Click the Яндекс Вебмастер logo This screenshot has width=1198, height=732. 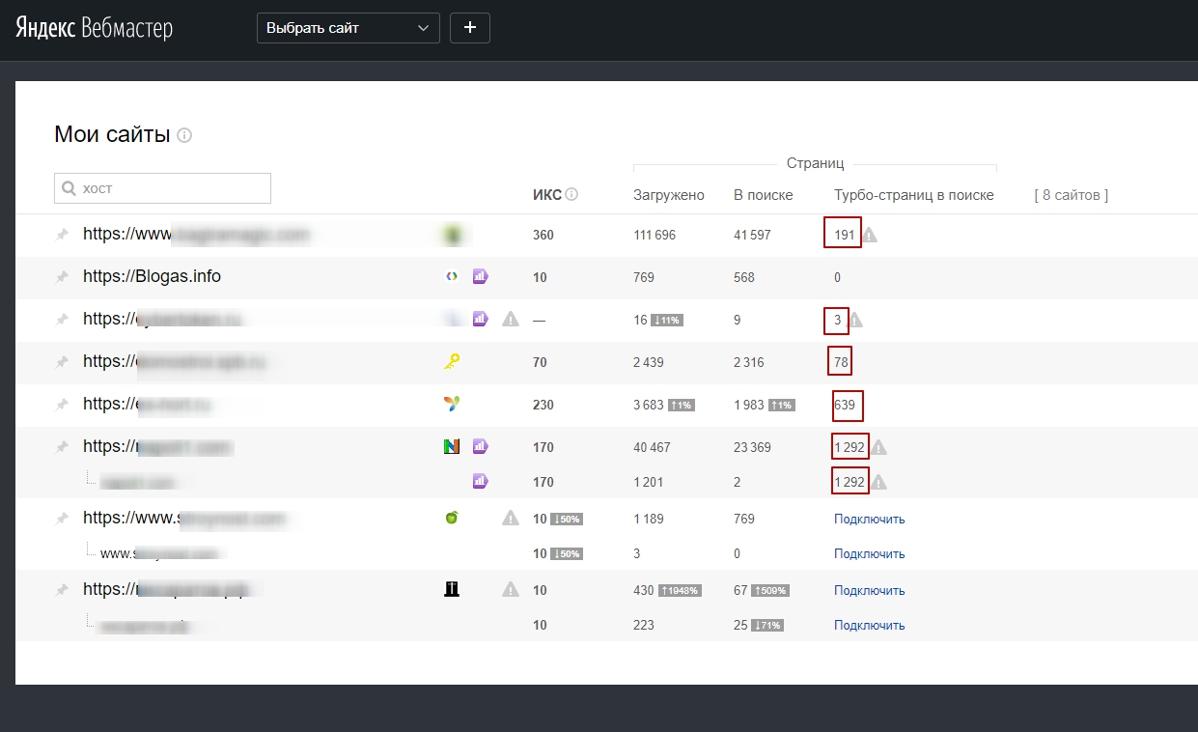[x=94, y=28]
